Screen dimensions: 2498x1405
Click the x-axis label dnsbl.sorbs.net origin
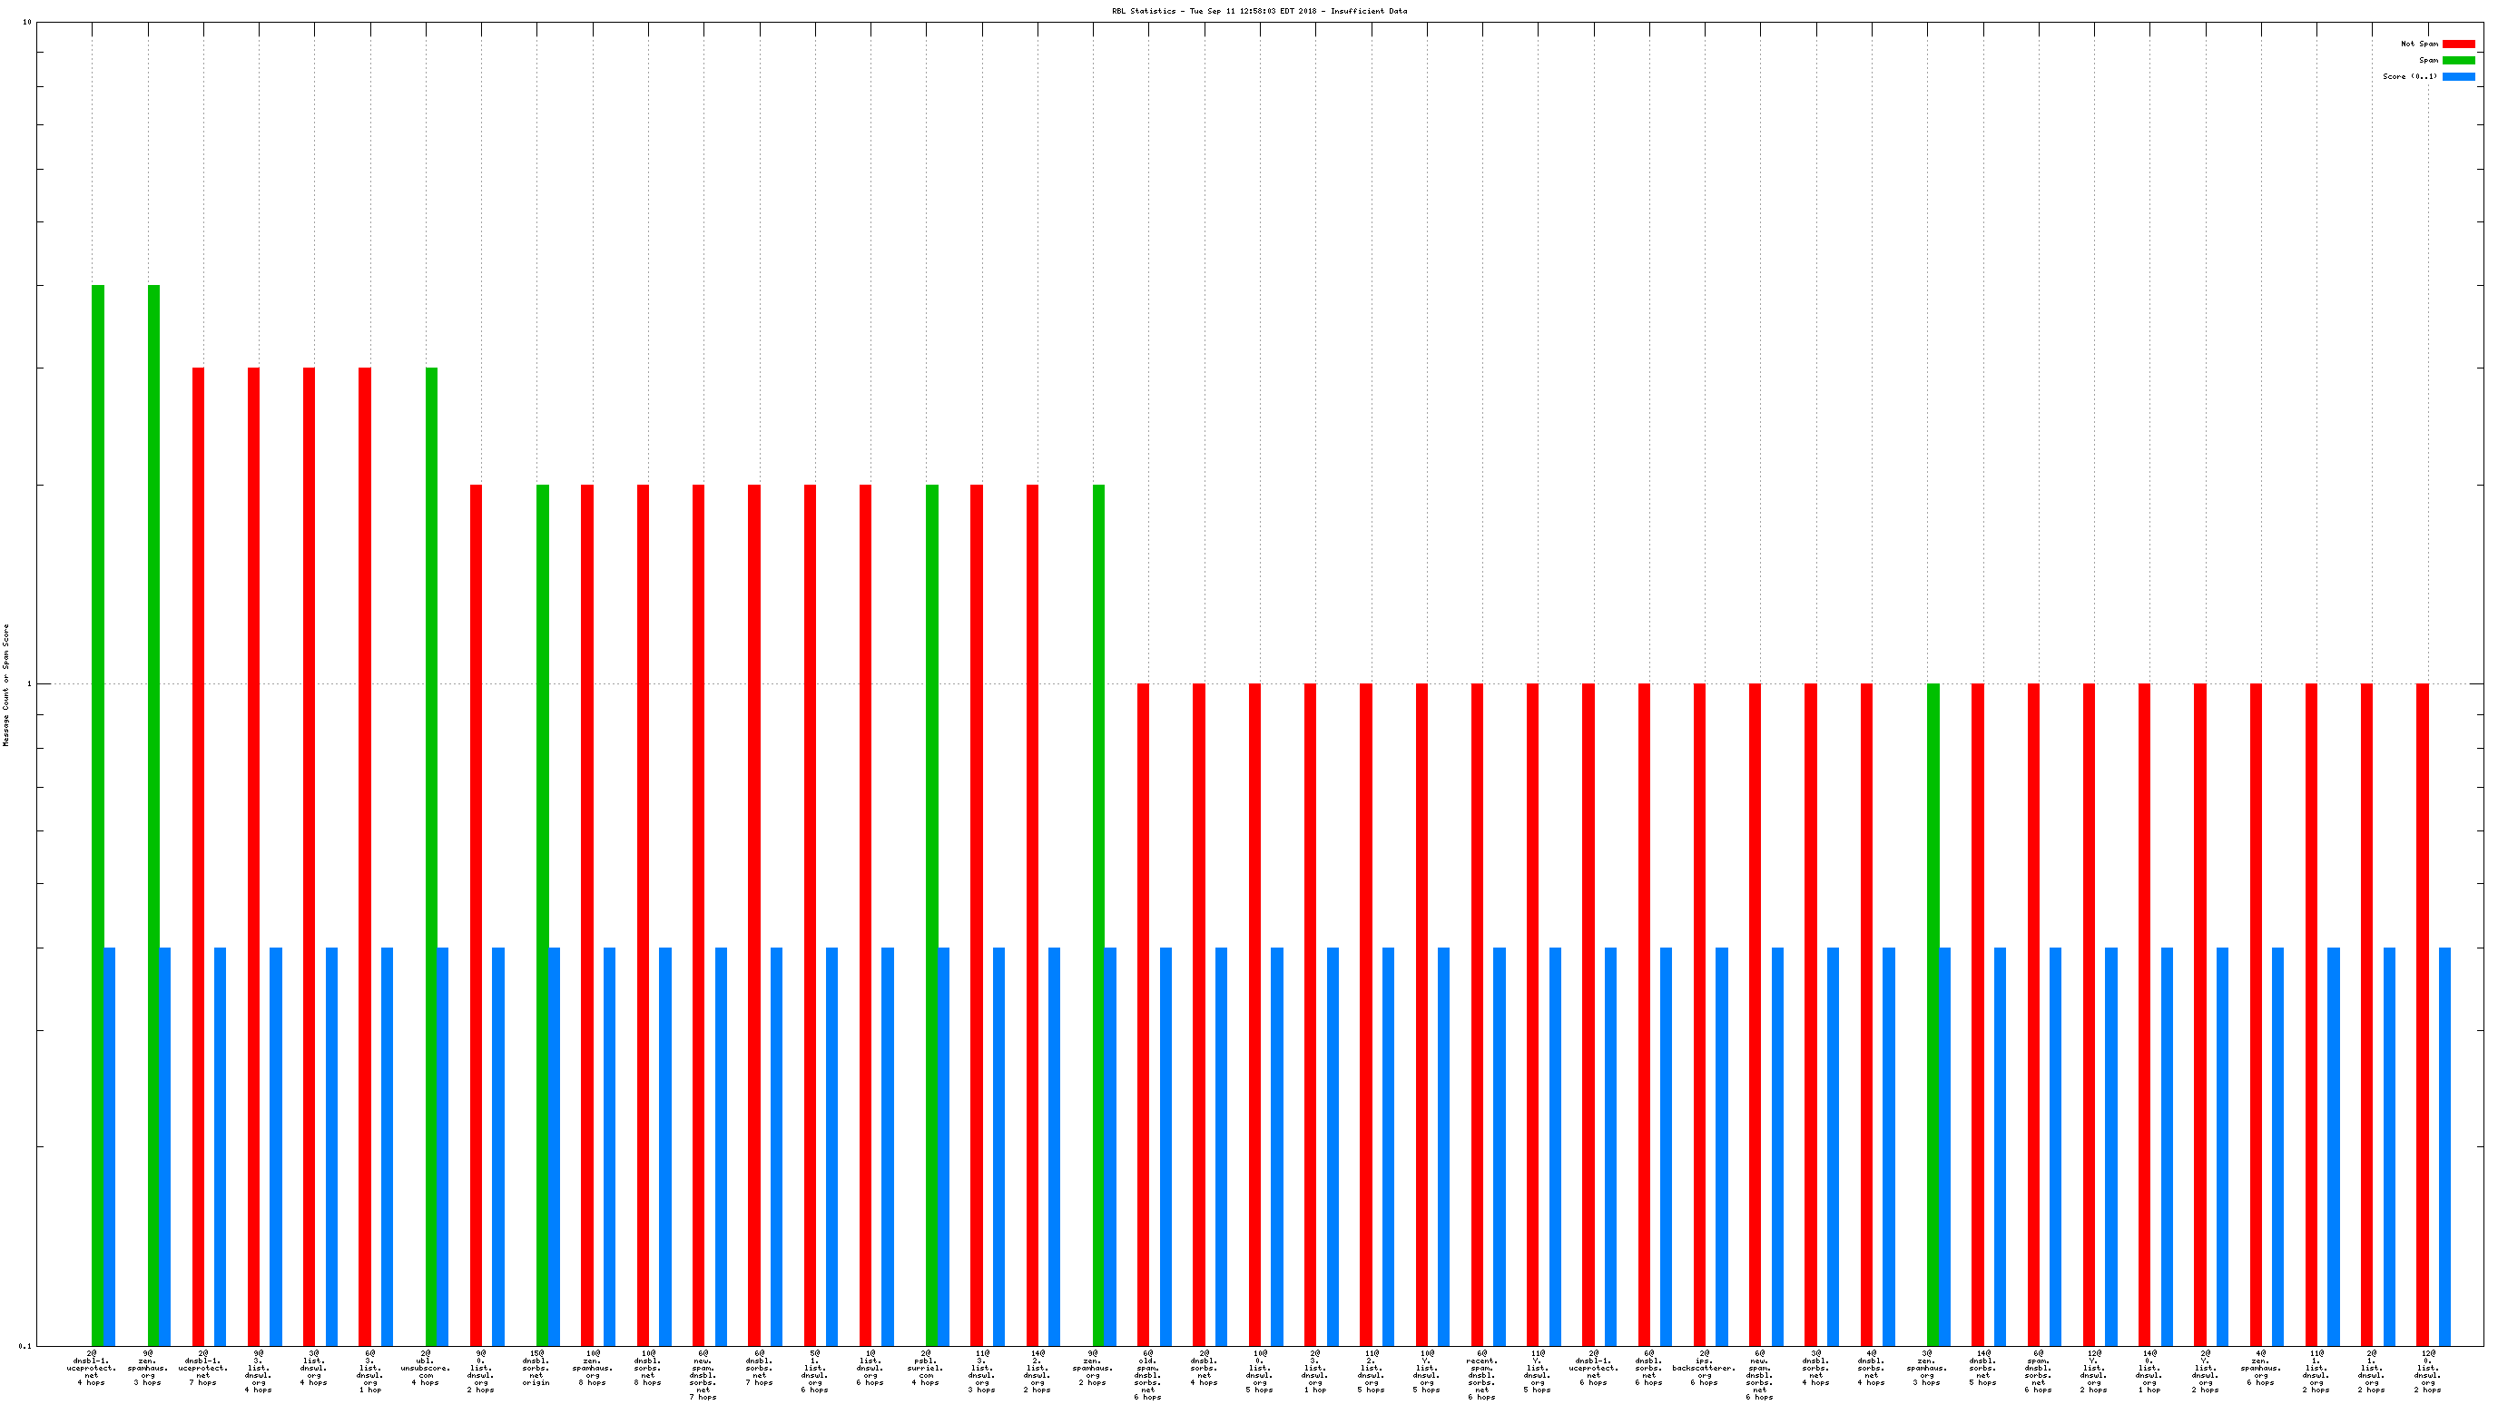[536, 1367]
